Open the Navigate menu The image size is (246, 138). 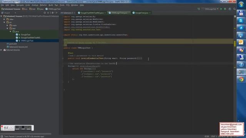click(x=20, y=5)
